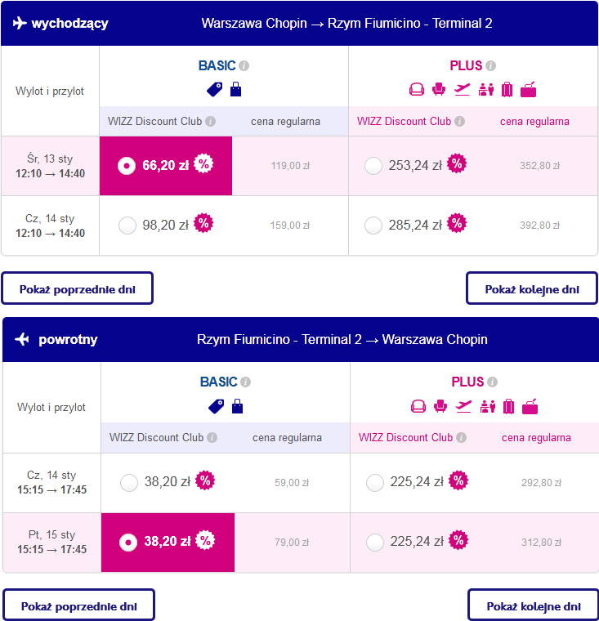Click the outbound PLUS seat selection icon
Viewport: 599px width, 621px height.
pyautogui.click(x=439, y=89)
